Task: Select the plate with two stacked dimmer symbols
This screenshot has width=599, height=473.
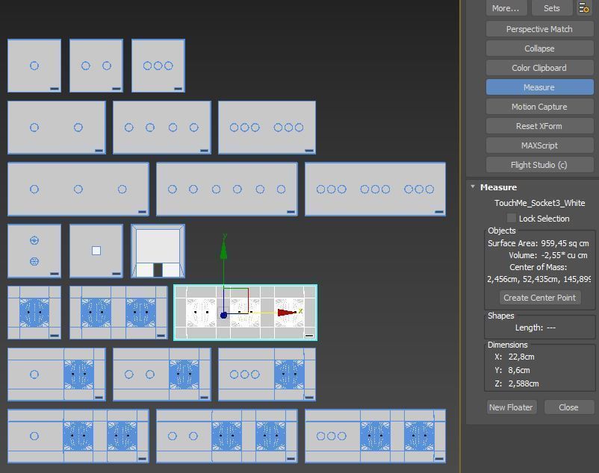Action: [34, 251]
